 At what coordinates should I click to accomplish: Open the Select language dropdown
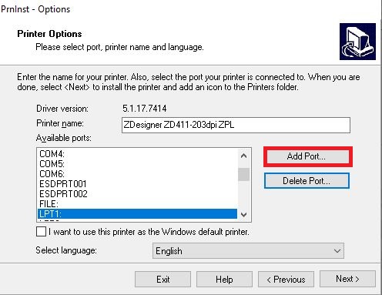[248, 250]
